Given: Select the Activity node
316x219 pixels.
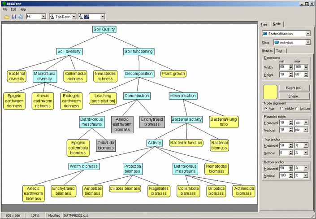Looking at the screenshot, I should tap(154, 143).
